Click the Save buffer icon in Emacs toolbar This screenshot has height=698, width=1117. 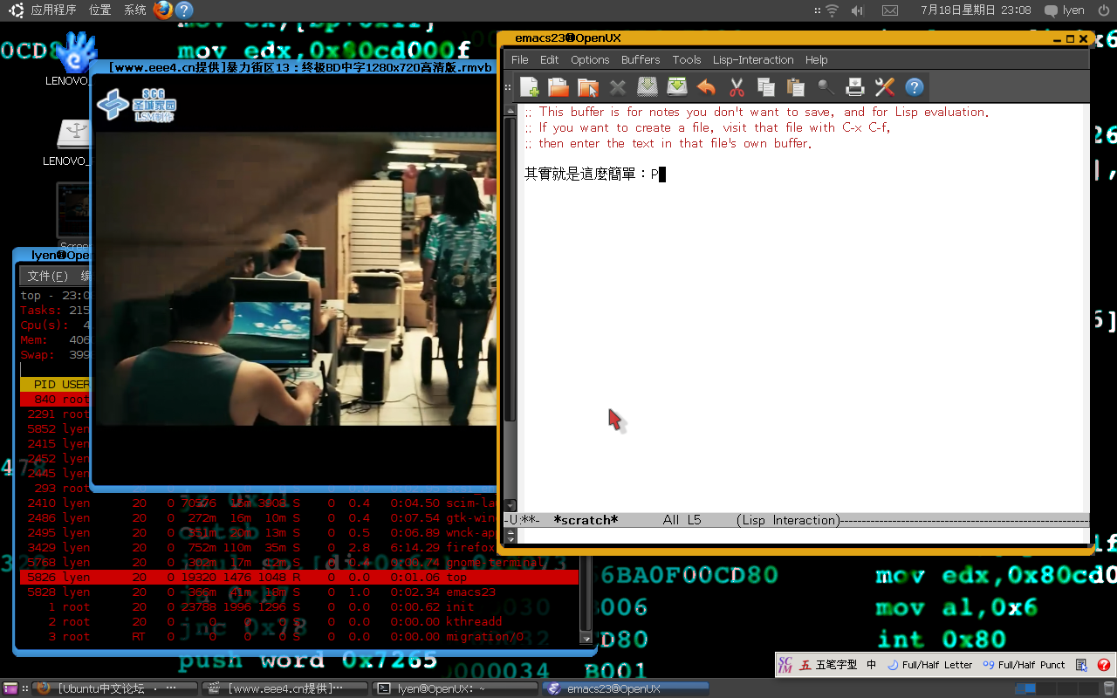pos(647,87)
